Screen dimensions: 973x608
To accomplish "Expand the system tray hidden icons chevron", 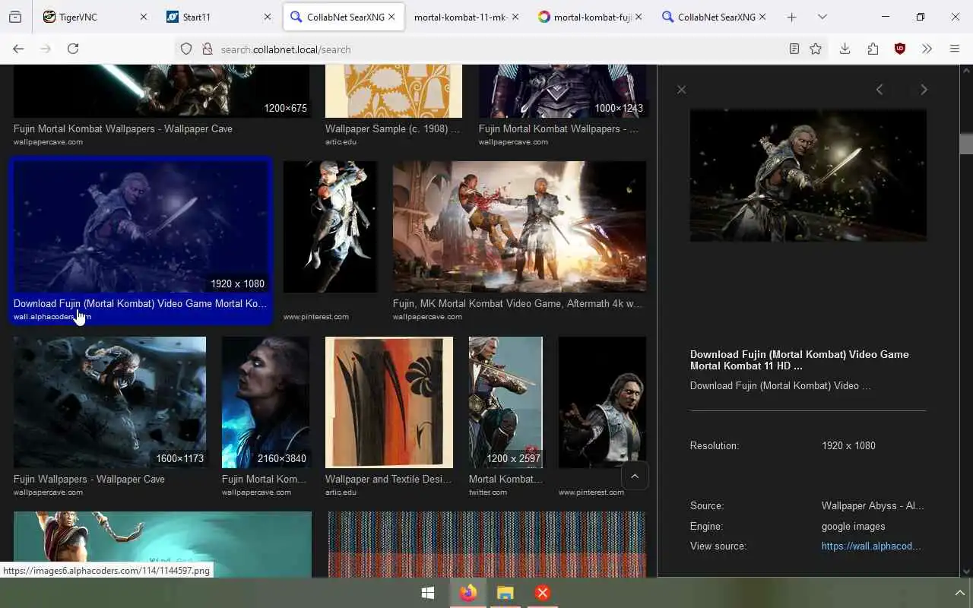I will [959, 593].
